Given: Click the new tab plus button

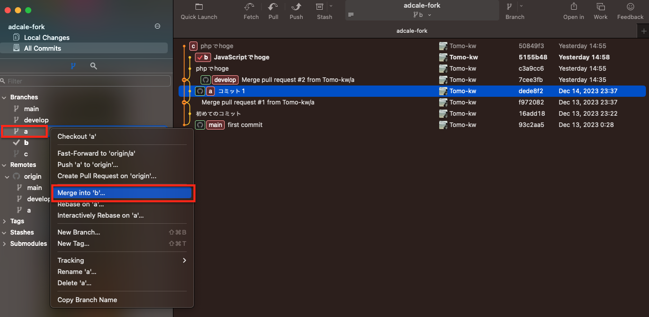Looking at the screenshot, I should pyautogui.click(x=643, y=31).
